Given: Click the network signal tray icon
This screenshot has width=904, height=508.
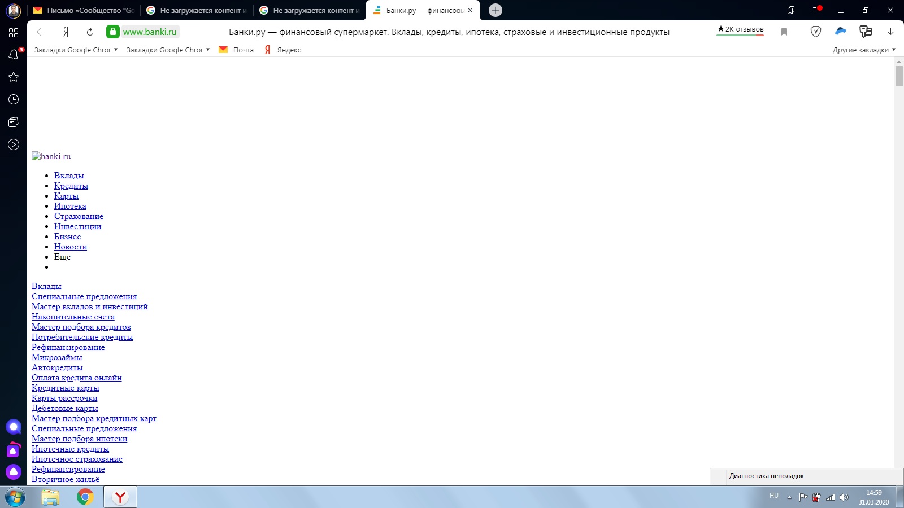Looking at the screenshot, I should point(831,497).
